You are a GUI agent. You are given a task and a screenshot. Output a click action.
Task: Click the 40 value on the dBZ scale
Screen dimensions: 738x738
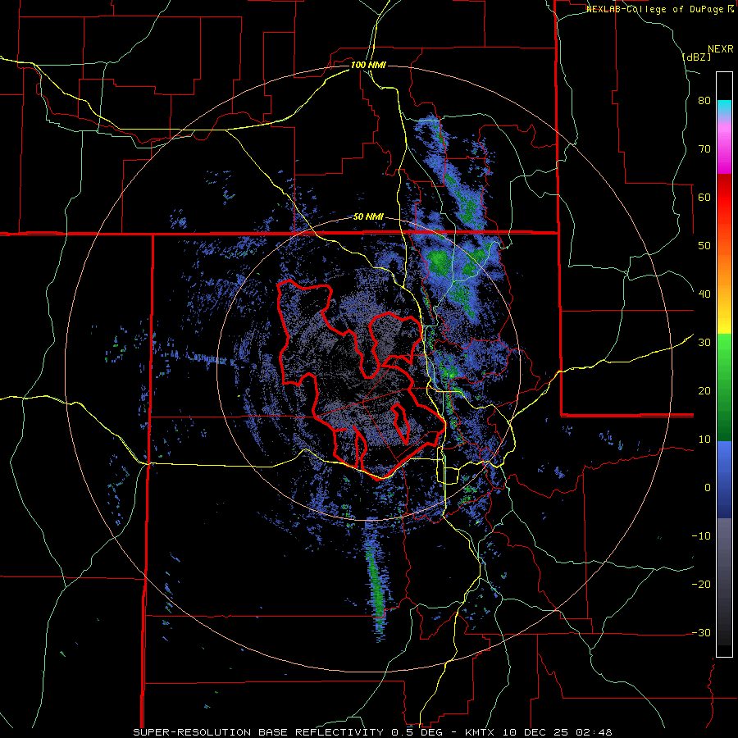click(x=704, y=294)
